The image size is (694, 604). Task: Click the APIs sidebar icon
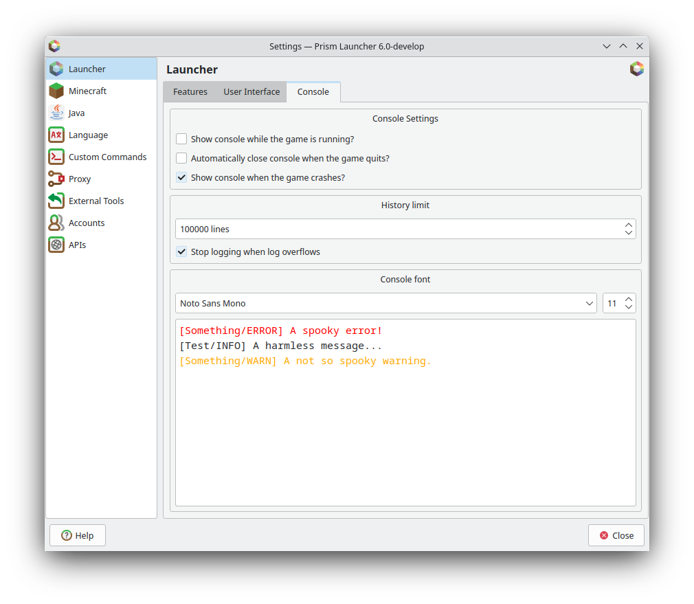tap(56, 245)
